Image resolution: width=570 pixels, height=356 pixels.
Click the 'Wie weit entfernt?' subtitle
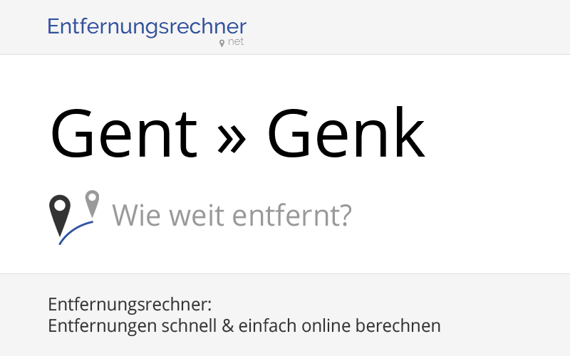point(232,216)
